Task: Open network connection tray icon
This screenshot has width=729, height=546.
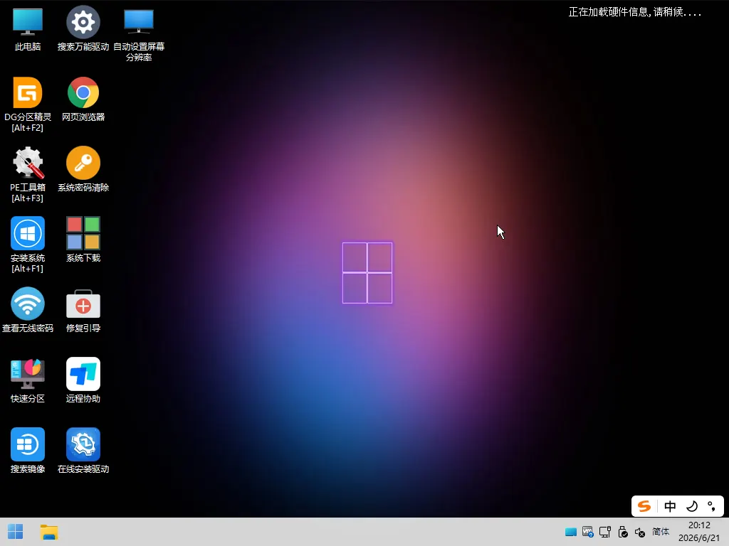Action: [605, 532]
